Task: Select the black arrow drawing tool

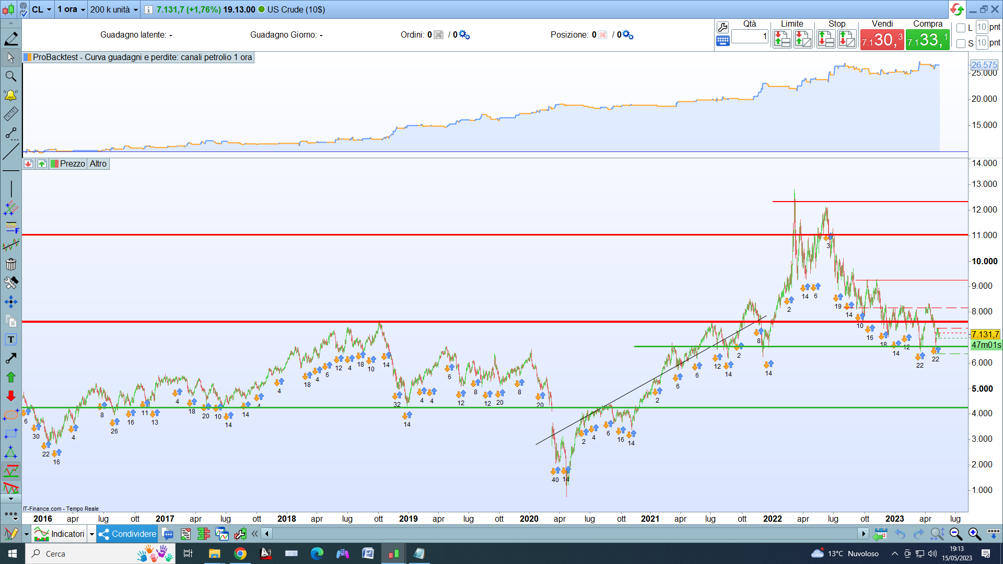Action: (11, 358)
